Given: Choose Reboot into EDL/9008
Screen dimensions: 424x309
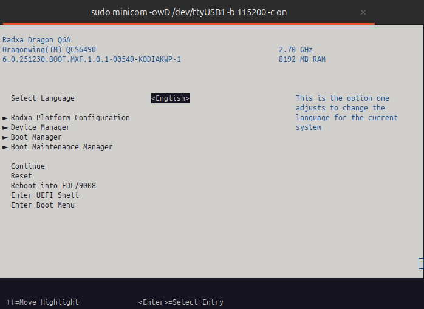Looking at the screenshot, I should pyautogui.click(x=53, y=186).
